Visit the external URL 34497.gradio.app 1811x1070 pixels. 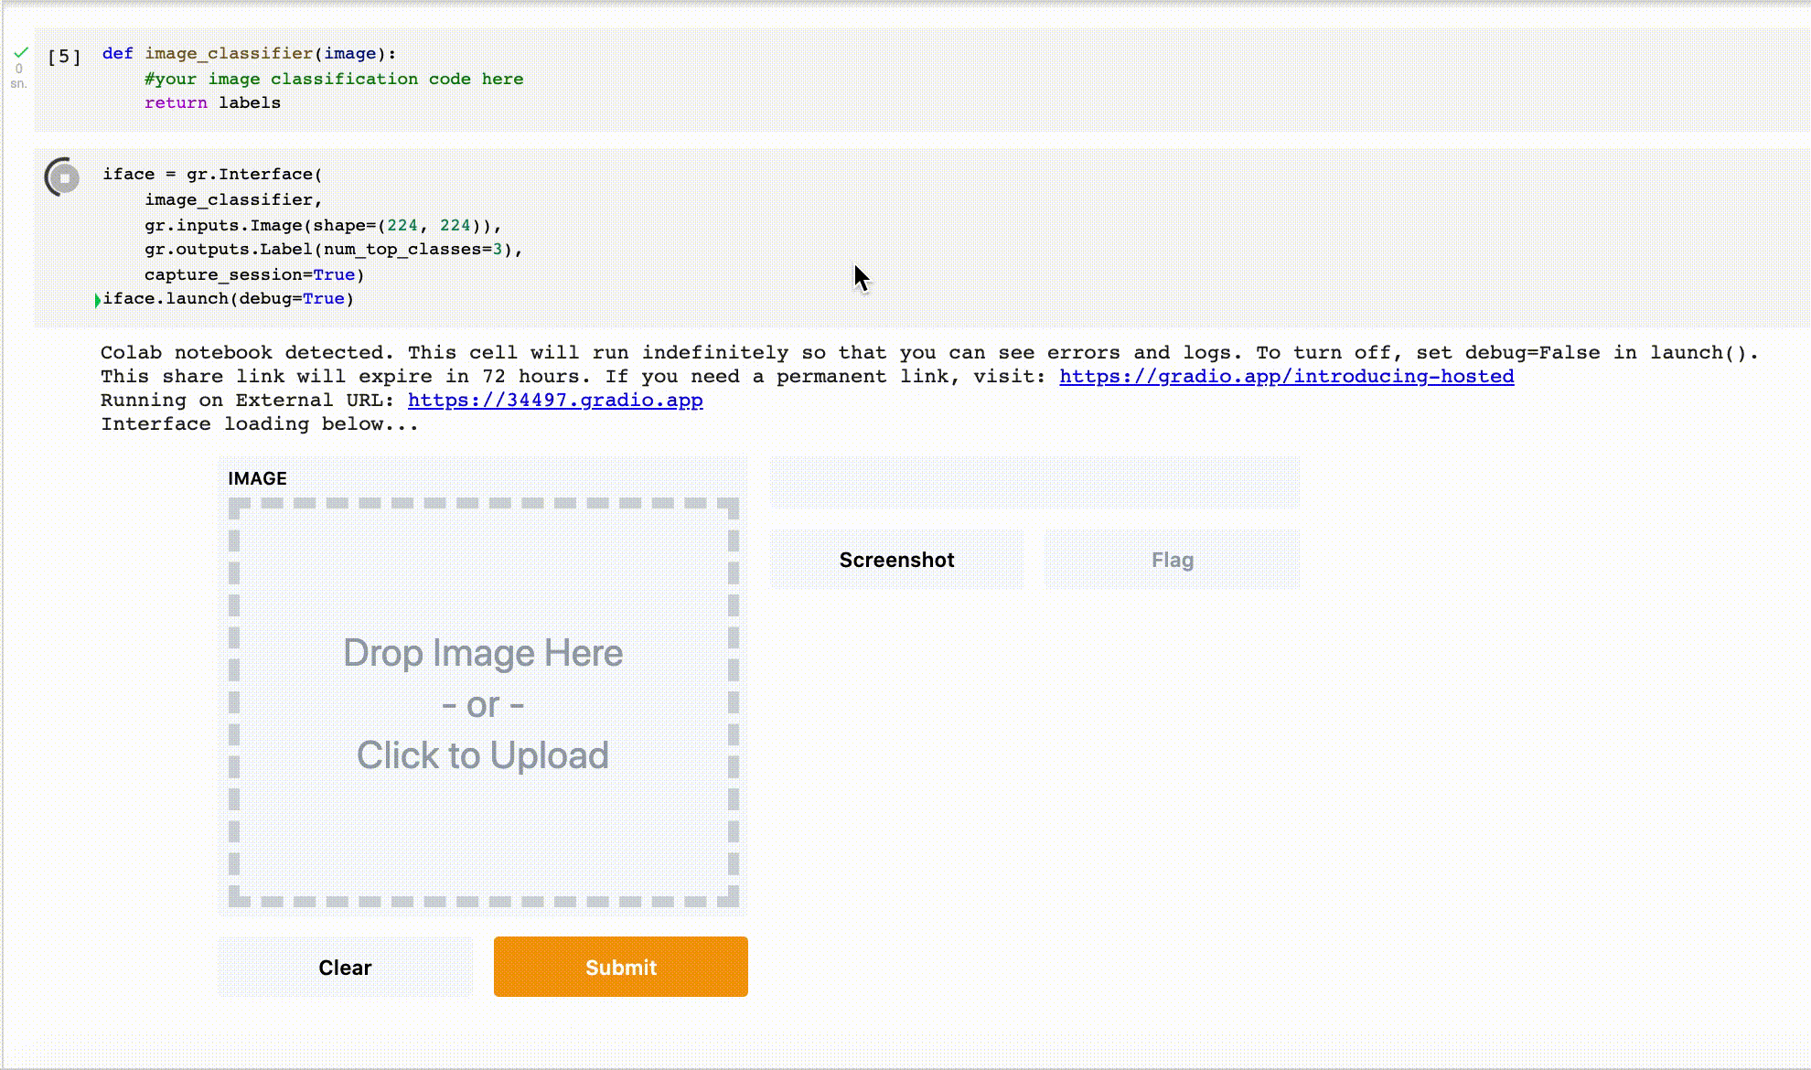[555, 400]
